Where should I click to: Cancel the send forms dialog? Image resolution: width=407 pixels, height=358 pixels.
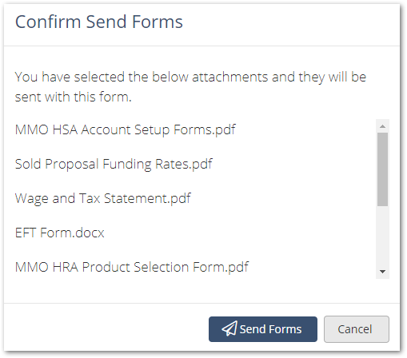pyautogui.click(x=357, y=329)
